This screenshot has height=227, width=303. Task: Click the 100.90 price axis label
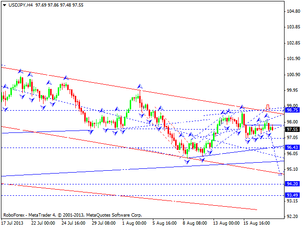click(x=293, y=74)
